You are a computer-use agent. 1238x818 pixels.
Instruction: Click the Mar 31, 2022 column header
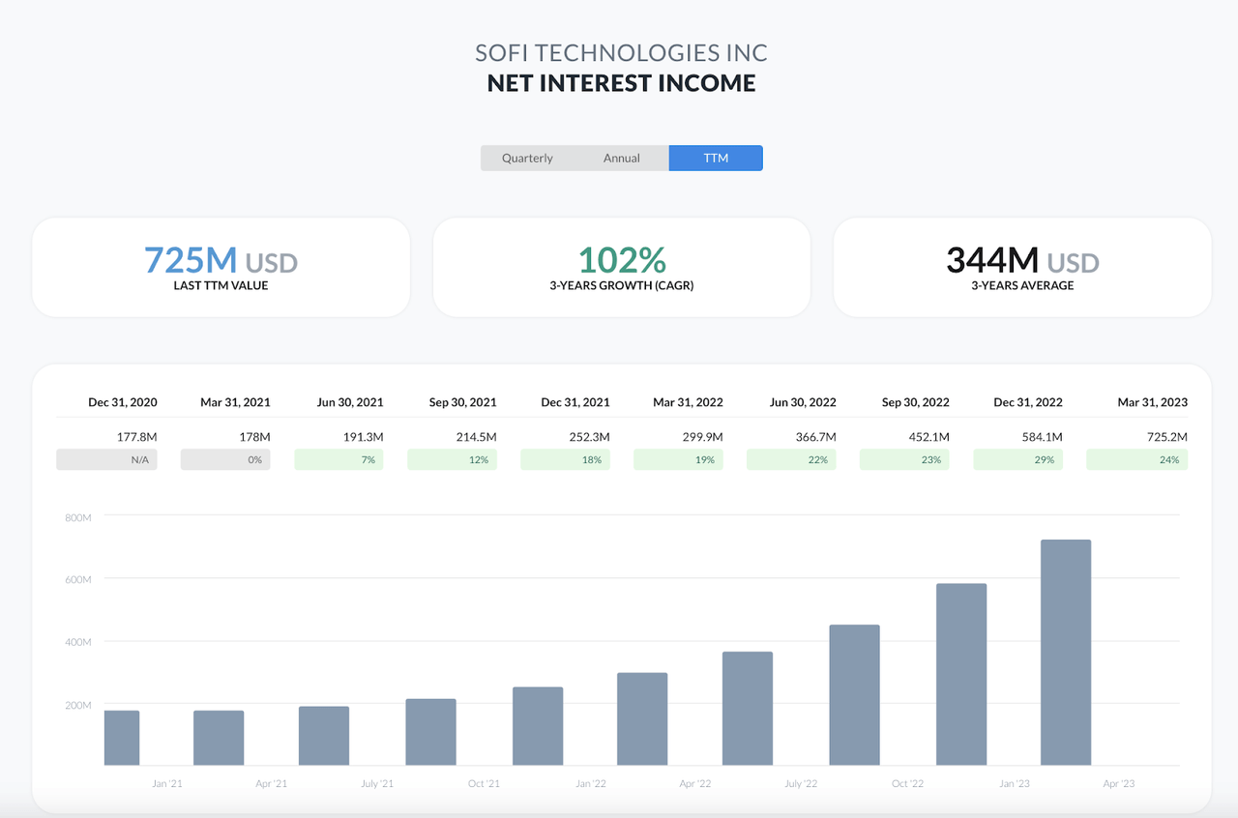click(688, 402)
